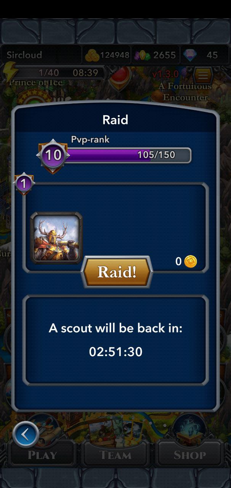Start the fight with Raid! button
Screen dimensions: 231x488
(117, 272)
